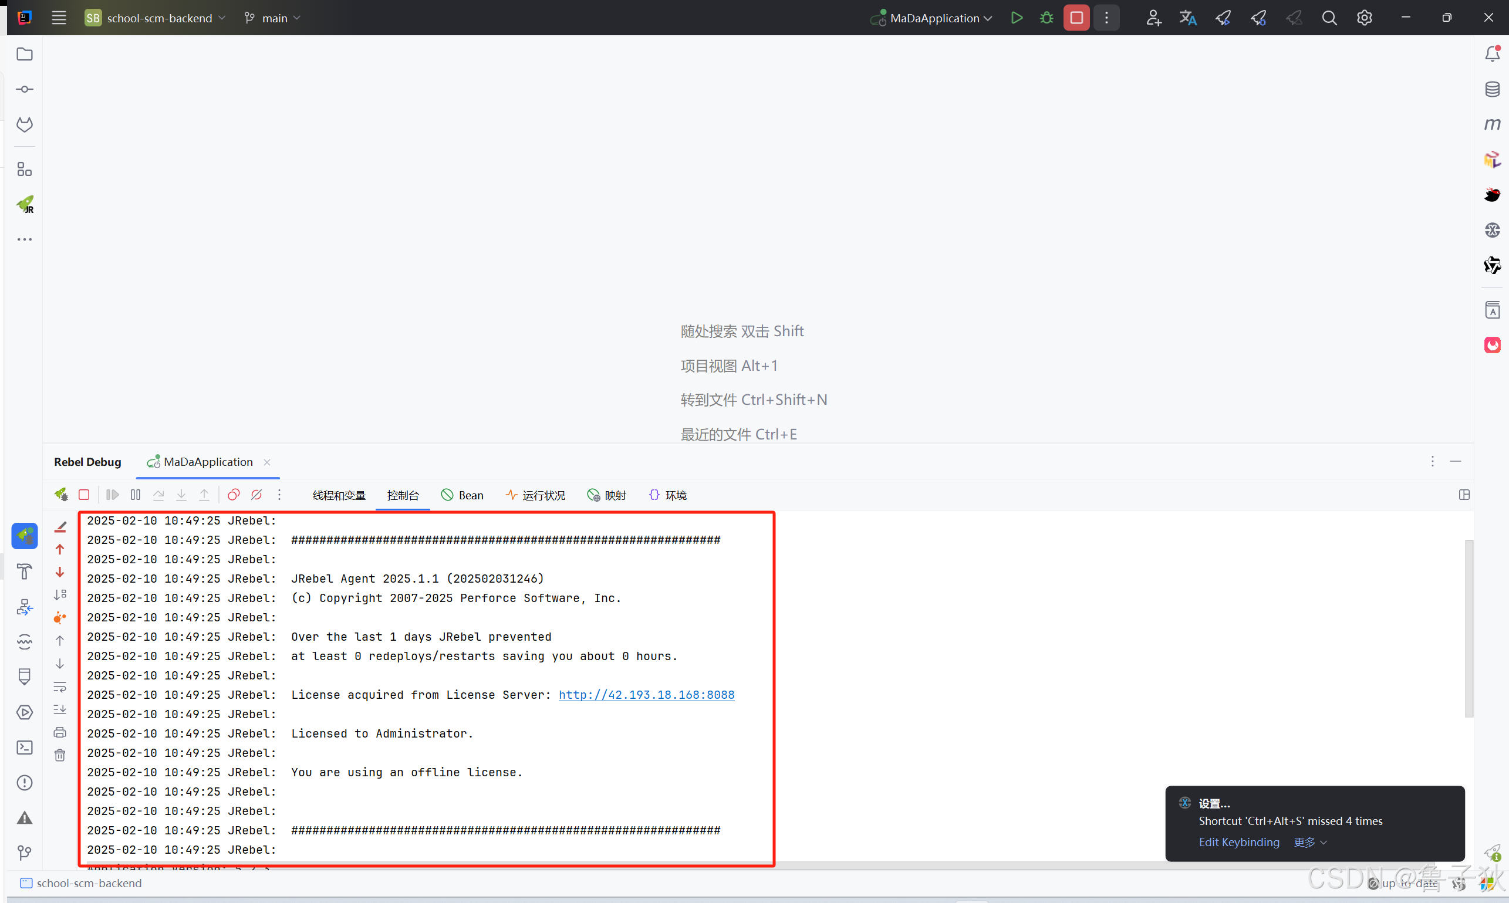Click Edit Keybinding in the notification
This screenshot has width=1509, height=903.
[x=1239, y=842]
